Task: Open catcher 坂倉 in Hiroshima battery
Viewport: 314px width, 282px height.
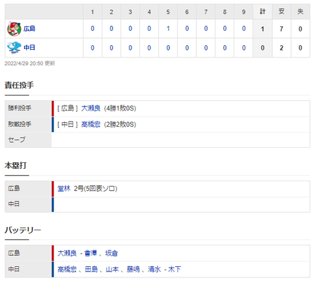Action: click(x=111, y=253)
